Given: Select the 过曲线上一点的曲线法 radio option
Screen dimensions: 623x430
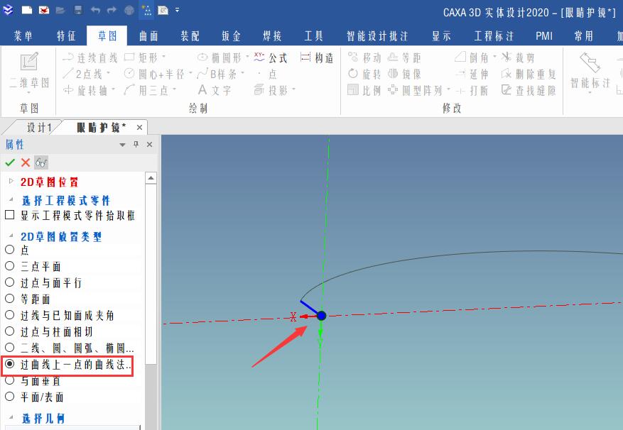Looking at the screenshot, I should click(x=9, y=363).
